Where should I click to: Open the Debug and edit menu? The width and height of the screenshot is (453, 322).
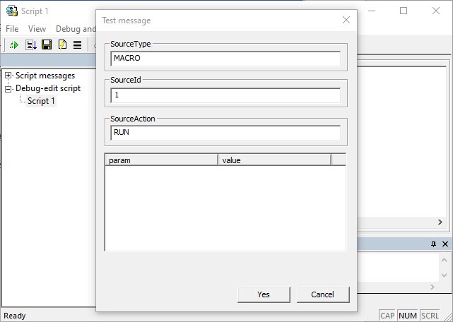coord(76,29)
